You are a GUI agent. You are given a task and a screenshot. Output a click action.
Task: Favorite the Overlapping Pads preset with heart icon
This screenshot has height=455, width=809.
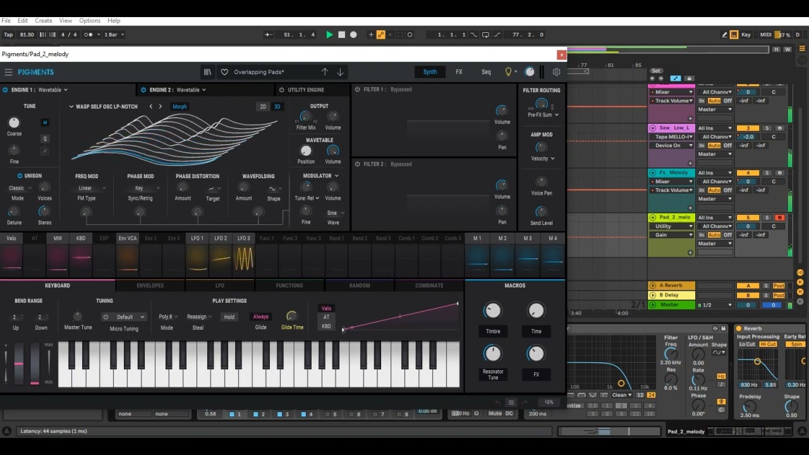point(224,72)
